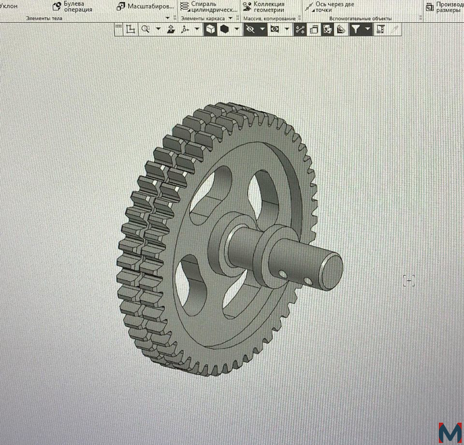Select Ось через две точки label
464x445 pixels.
tap(334, 7)
